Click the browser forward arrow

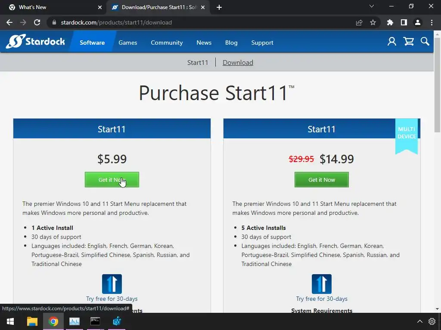click(x=23, y=22)
